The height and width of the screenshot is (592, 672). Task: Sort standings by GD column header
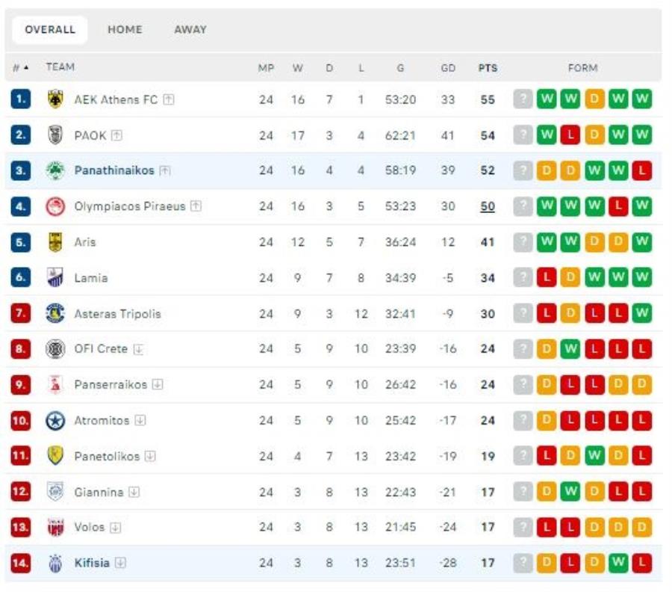pyautogui.click(x=448, y=68)
